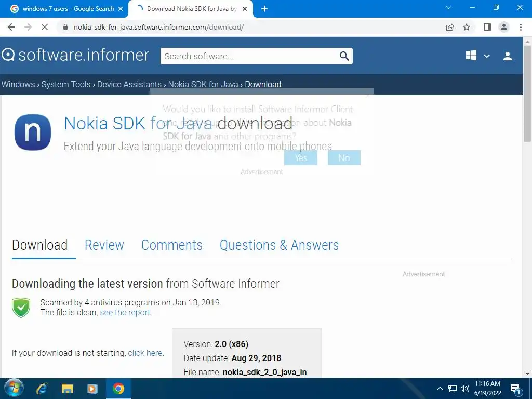Screen dimensions: 532x399
Task: Switch to the Comments tab
Action: click(171, 245)
